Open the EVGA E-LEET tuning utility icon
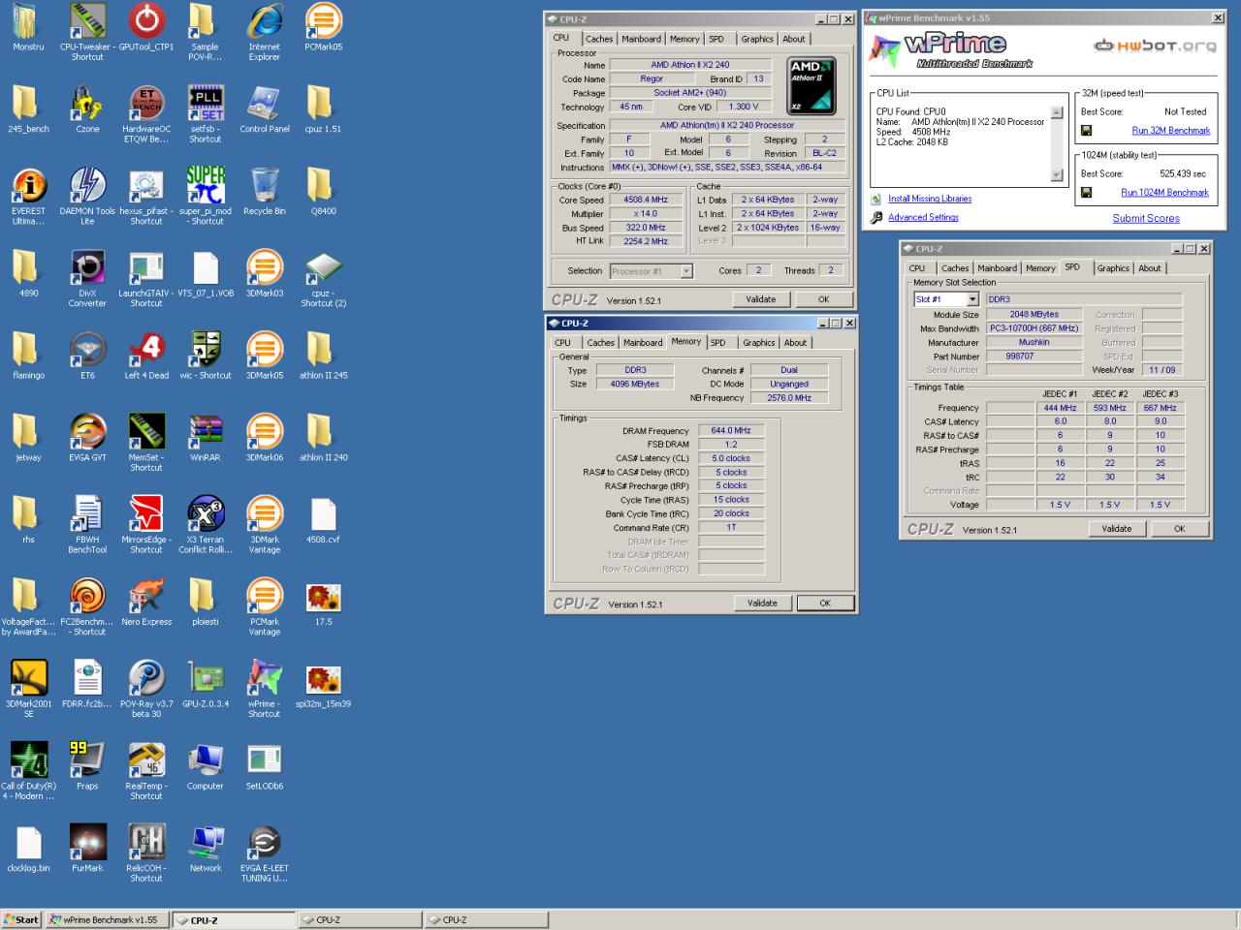This screenshot has width=1241, height=930. click(x=265, y=844)
